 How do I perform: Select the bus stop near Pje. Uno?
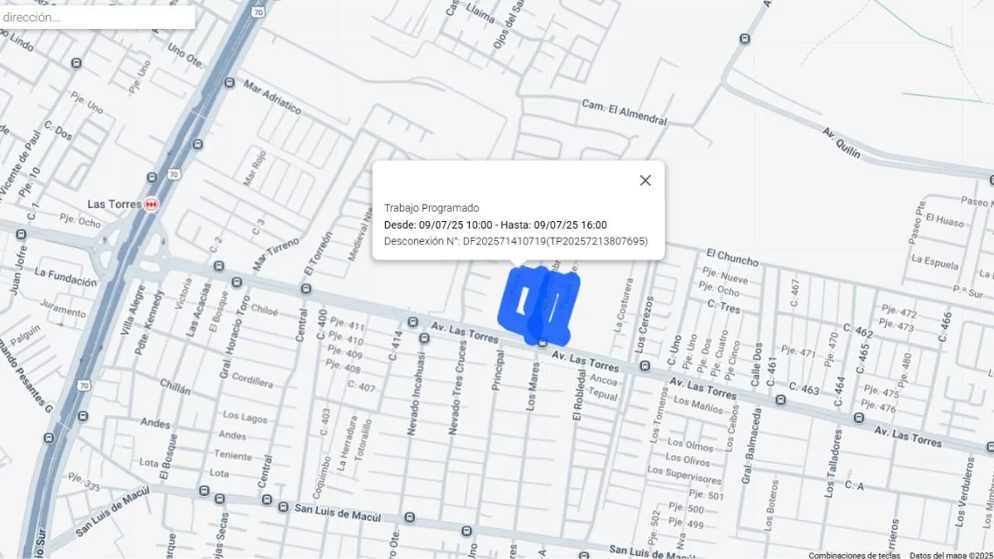77,64
